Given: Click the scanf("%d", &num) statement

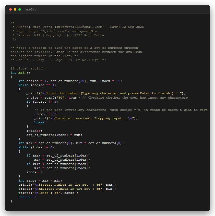Looking at the screenshot, I should click(x=62, y=98).
